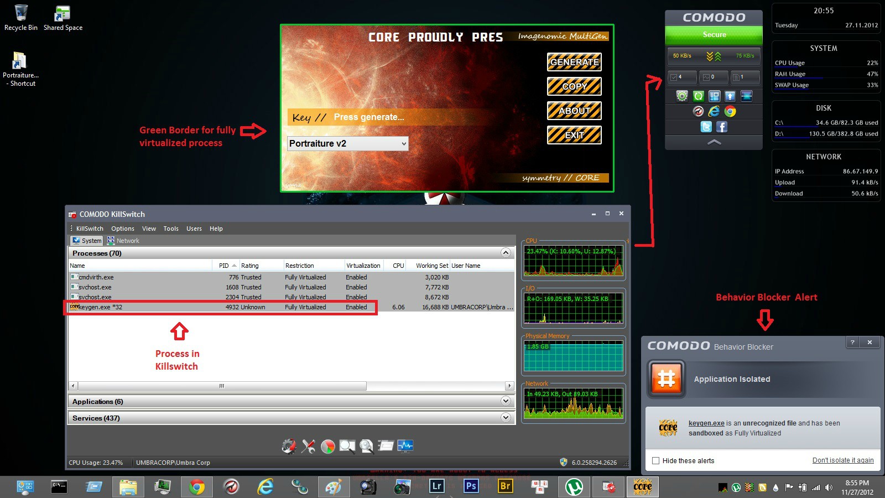Click the scan line icon in Comodo widget
Viewport: 885px width, 498px height.
coord(747,96)
